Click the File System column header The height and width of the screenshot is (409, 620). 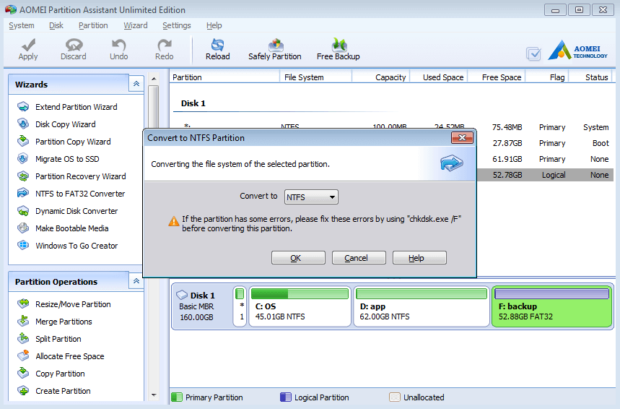[315, 77]
